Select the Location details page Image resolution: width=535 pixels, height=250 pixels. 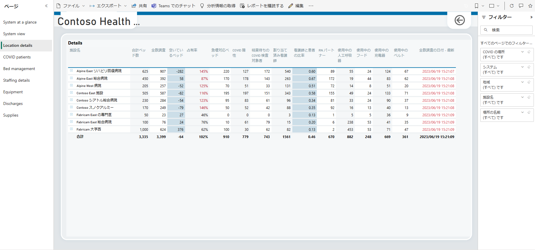(26, 46)
